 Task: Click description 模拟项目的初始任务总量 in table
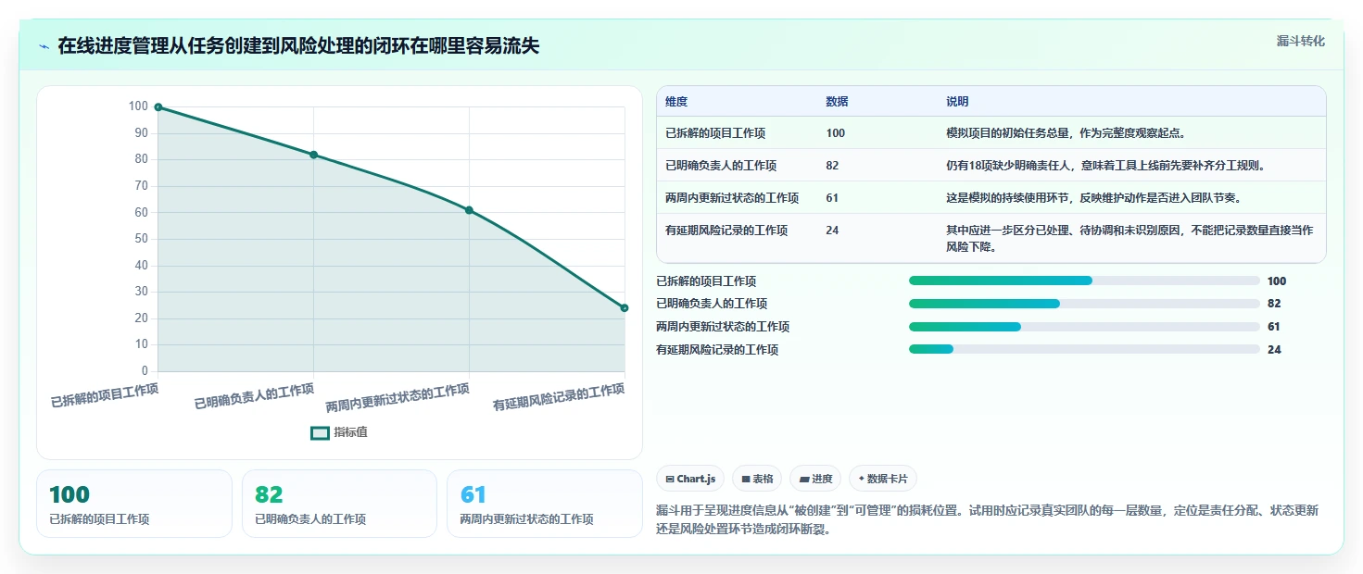tap(1066, 133)
